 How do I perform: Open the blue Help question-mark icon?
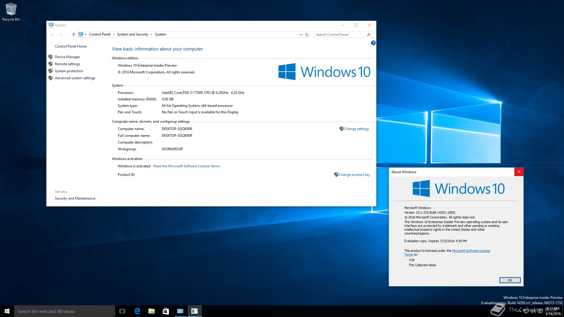coord(373,43)
